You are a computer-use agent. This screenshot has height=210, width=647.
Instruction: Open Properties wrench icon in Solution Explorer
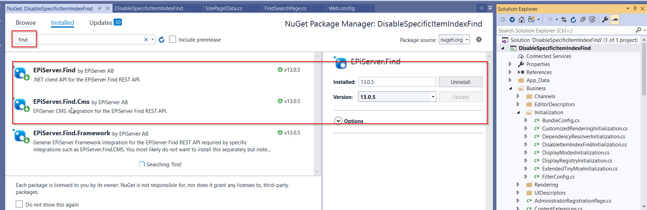(605, 20)
